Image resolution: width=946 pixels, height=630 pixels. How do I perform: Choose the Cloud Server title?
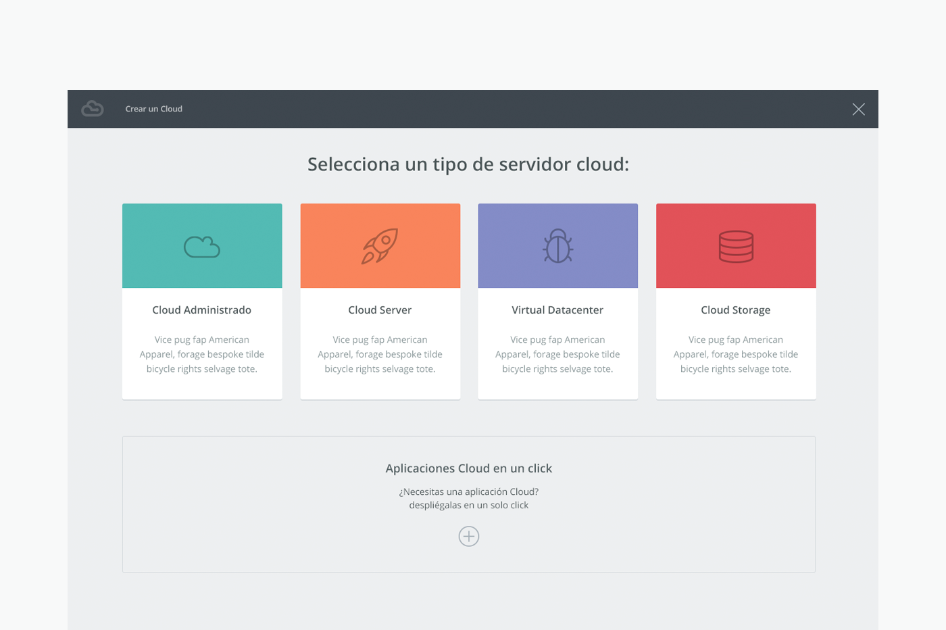click(x=380, y=310)
